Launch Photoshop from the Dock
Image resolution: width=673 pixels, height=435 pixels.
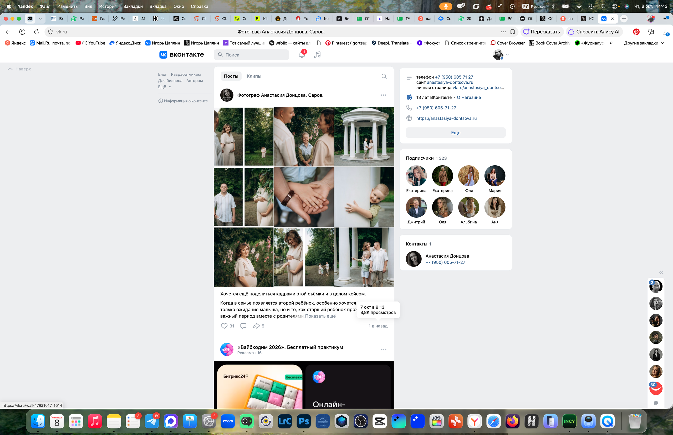[303, 421]
